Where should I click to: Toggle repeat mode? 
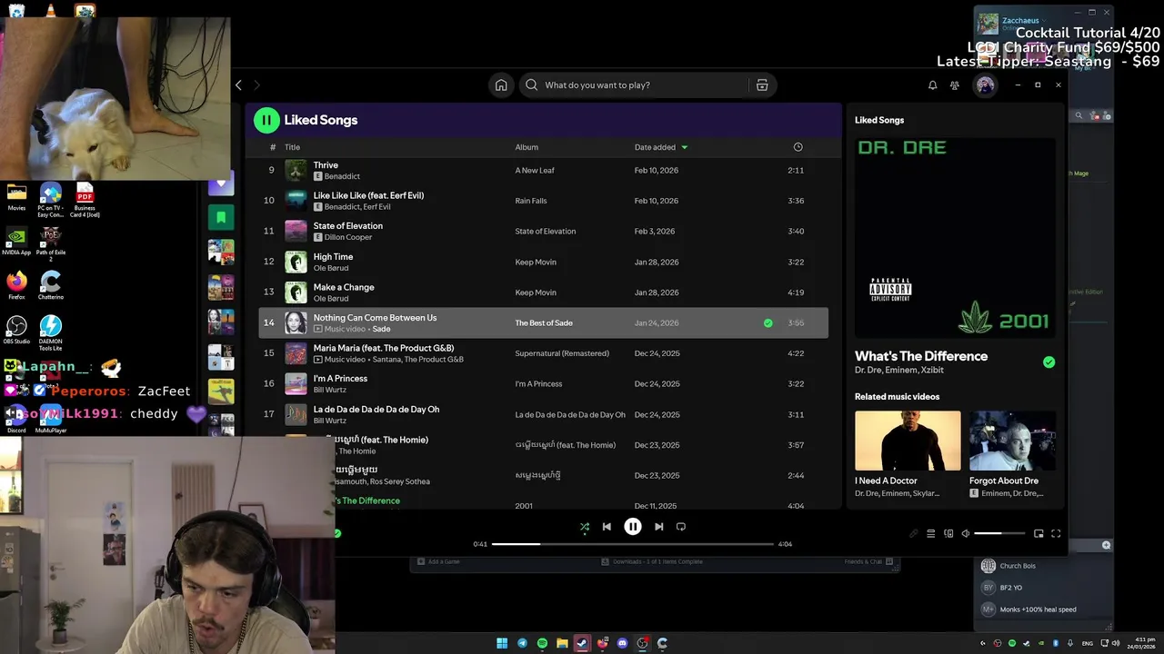tap(680, 527)
